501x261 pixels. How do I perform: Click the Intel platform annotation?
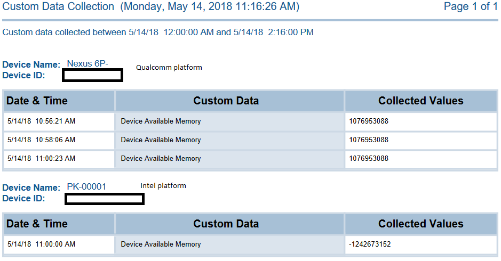(x=163, y=186)
